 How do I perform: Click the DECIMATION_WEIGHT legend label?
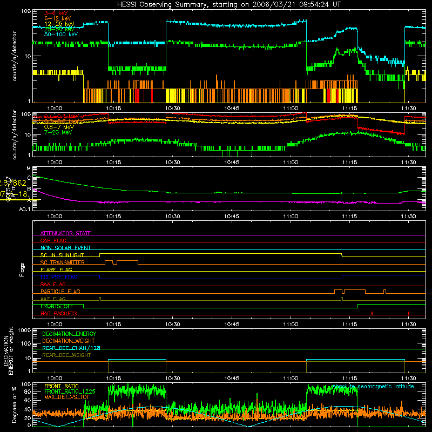click(69, 341)
